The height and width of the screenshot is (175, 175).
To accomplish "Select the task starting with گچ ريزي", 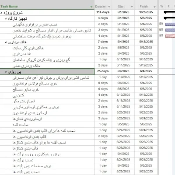I will click(41, 60).
